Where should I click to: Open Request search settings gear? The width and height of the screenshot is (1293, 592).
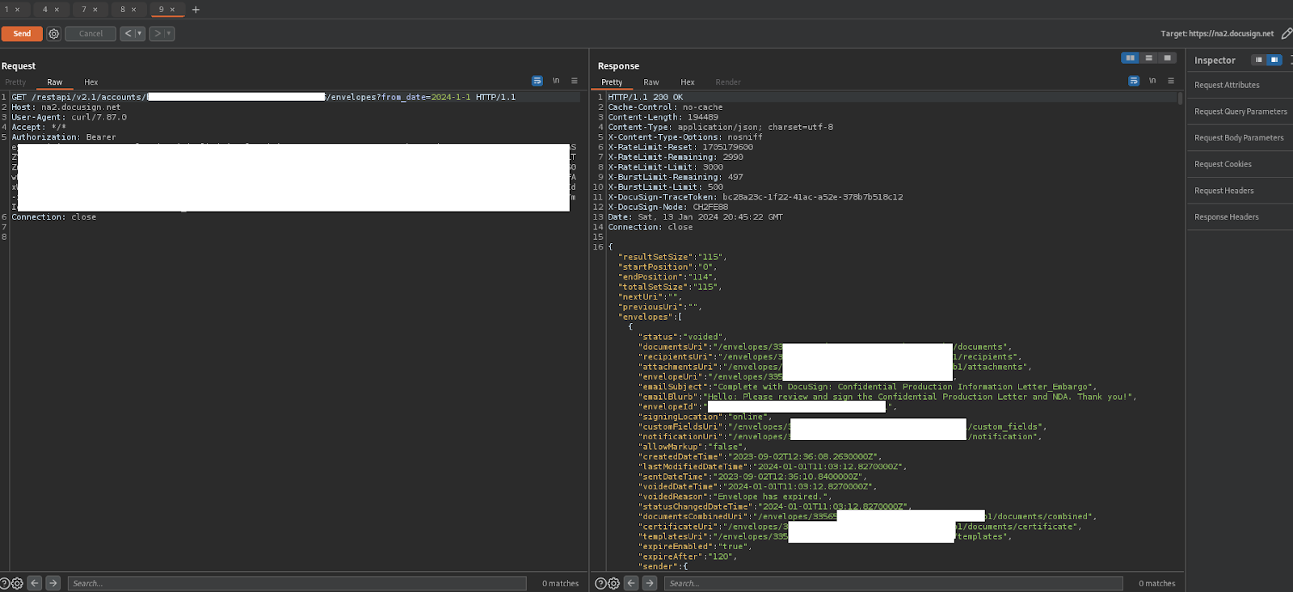pyautogui.click(x=17, y=583)
